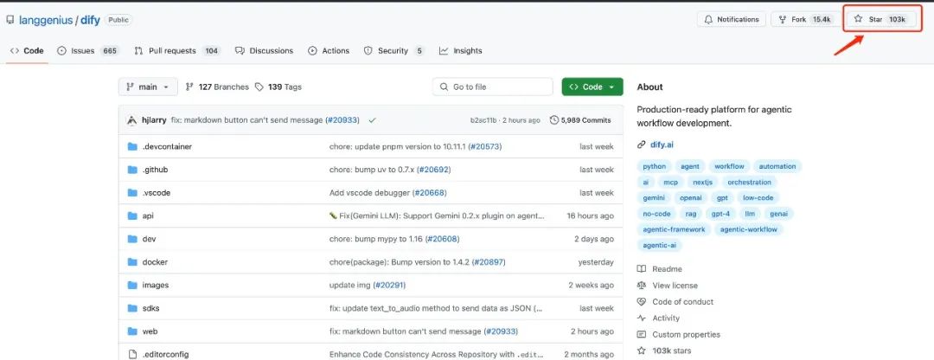Open the .github folder
Screen dimensions: 934x360
155,170
